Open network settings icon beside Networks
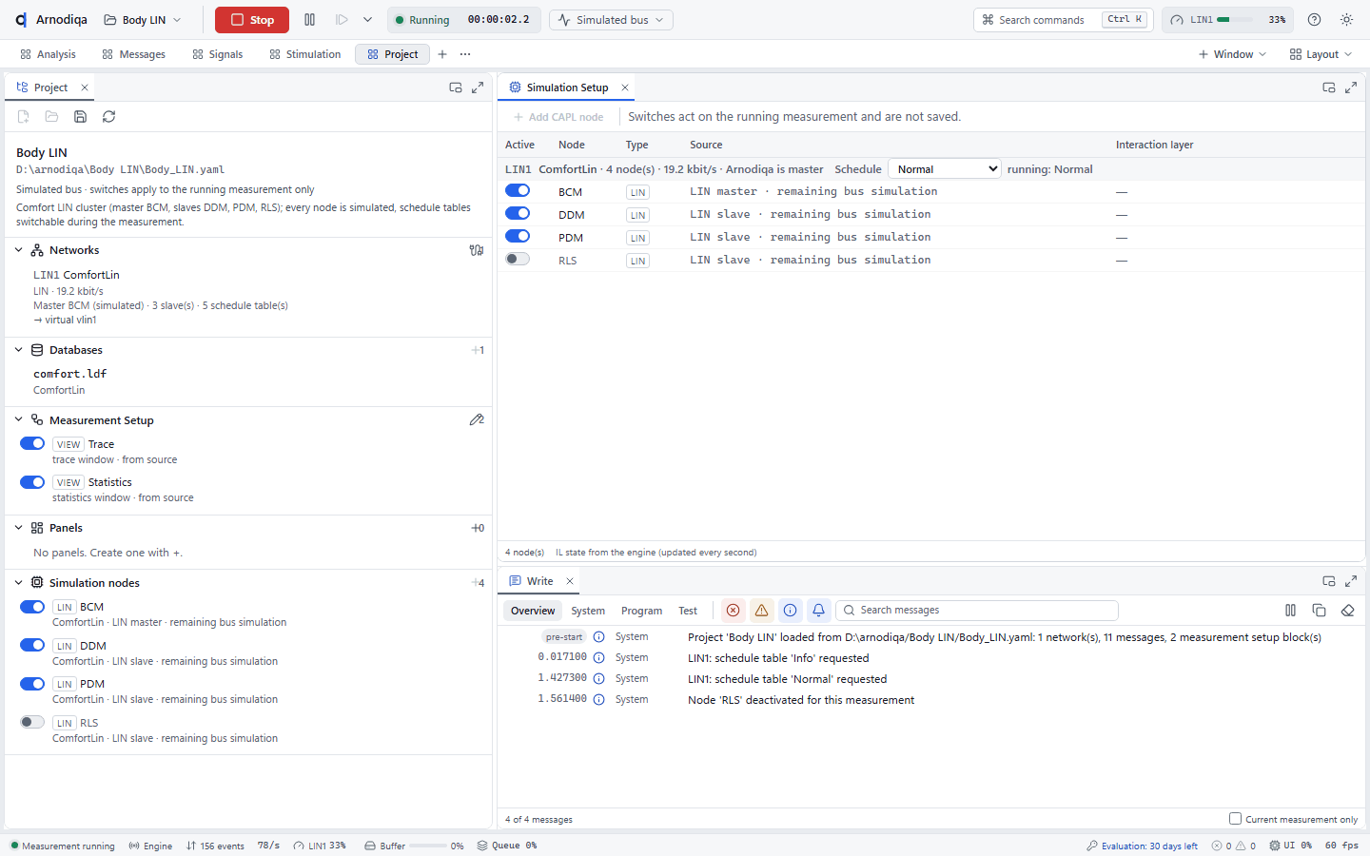The width and height of the screenshot is (1370, 856). [477, 250]
